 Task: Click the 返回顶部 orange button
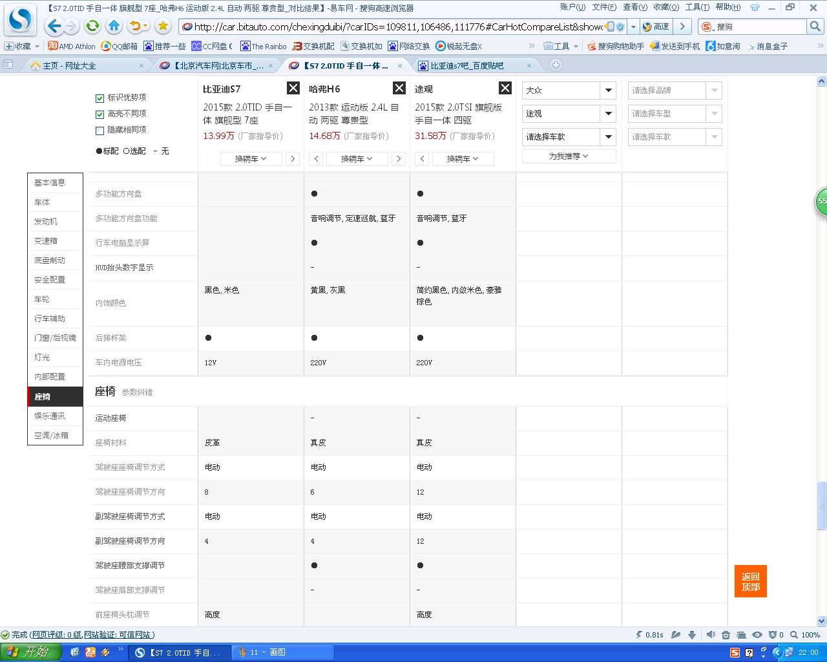[x=751, y=581]
